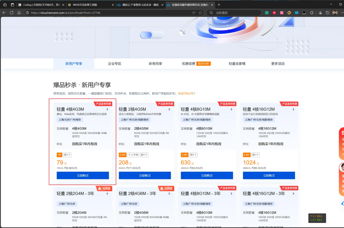This screenshot has width=344, height=228.
Task: Click the 个人专享 tag on 2核4G5M card
Action: (x=133, y=155)
